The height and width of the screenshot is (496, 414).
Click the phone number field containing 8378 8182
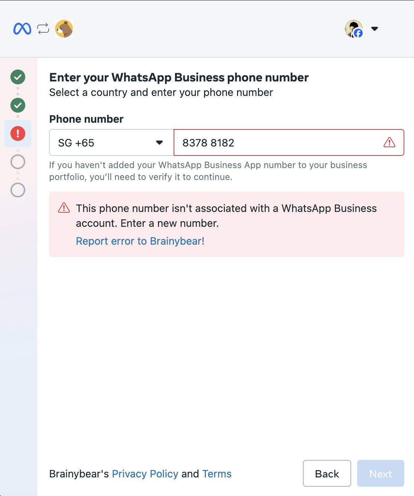click(x=289, y=142)
